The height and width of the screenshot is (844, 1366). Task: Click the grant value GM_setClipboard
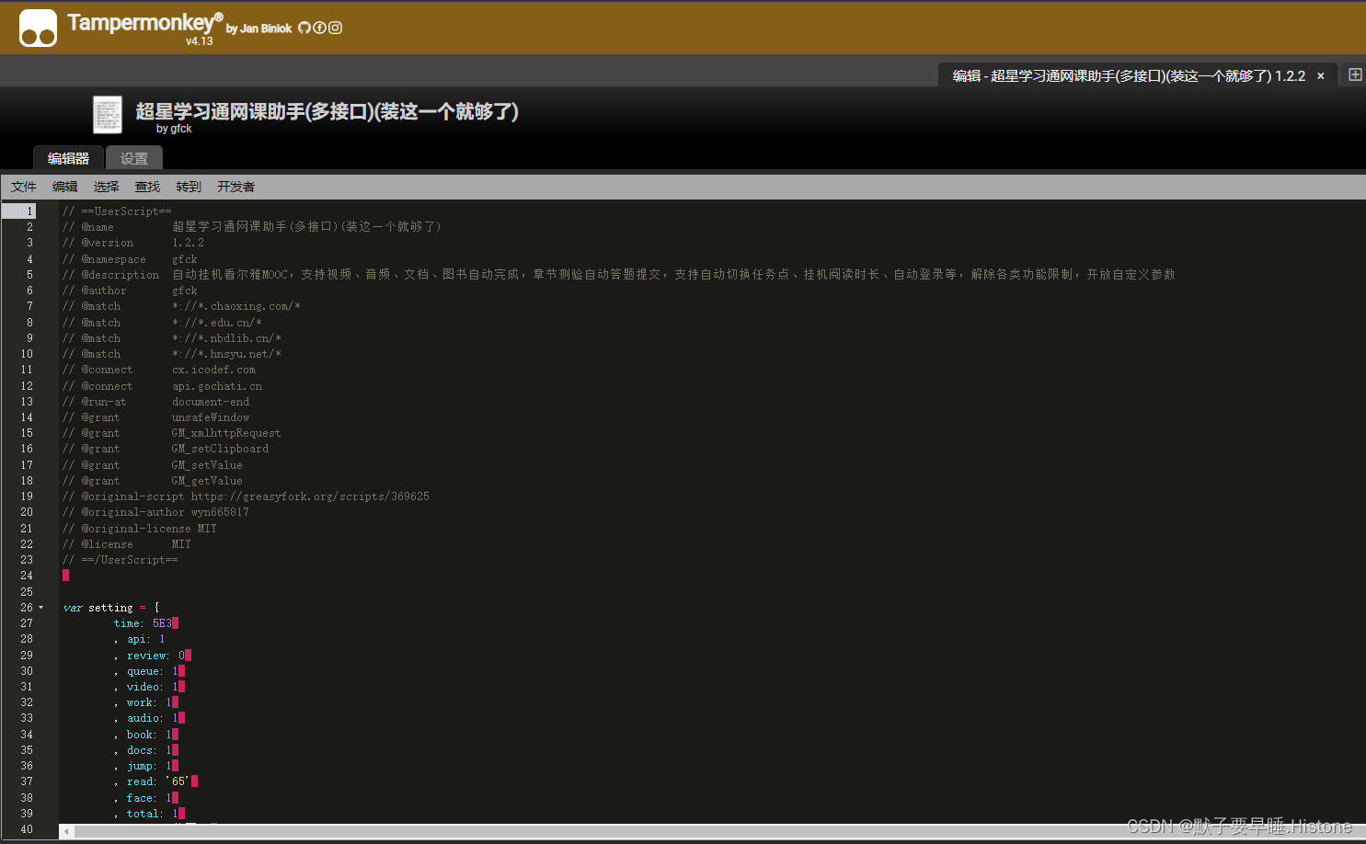coord(220,449)
